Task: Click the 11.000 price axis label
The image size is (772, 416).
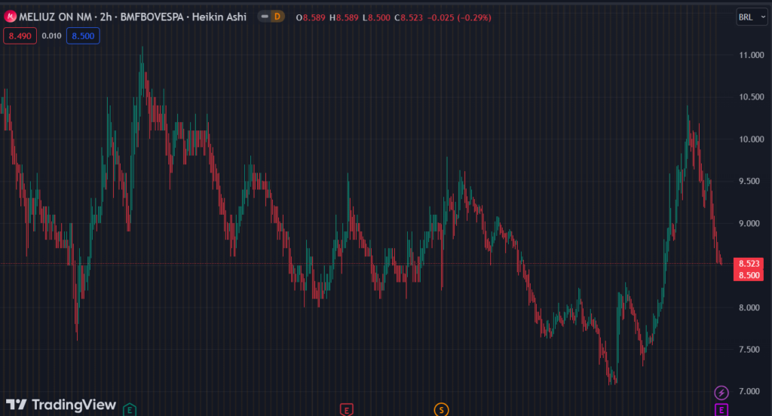Action: (752, 55)
